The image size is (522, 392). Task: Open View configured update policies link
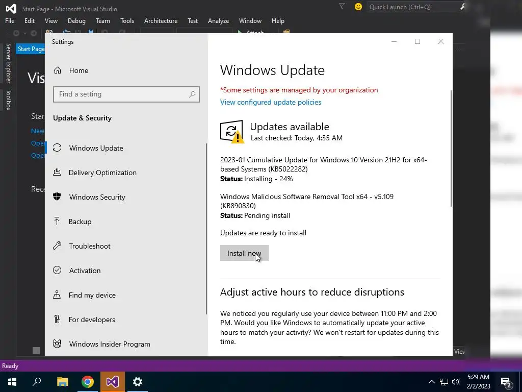(271, 102)
